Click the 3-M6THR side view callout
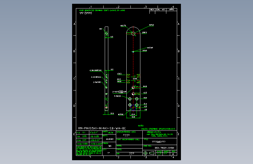This screenshot has width=253, height=164. [x=97, y=82]
